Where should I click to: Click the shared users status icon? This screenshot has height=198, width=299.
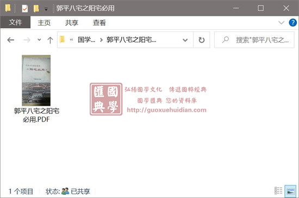(65, 191)
